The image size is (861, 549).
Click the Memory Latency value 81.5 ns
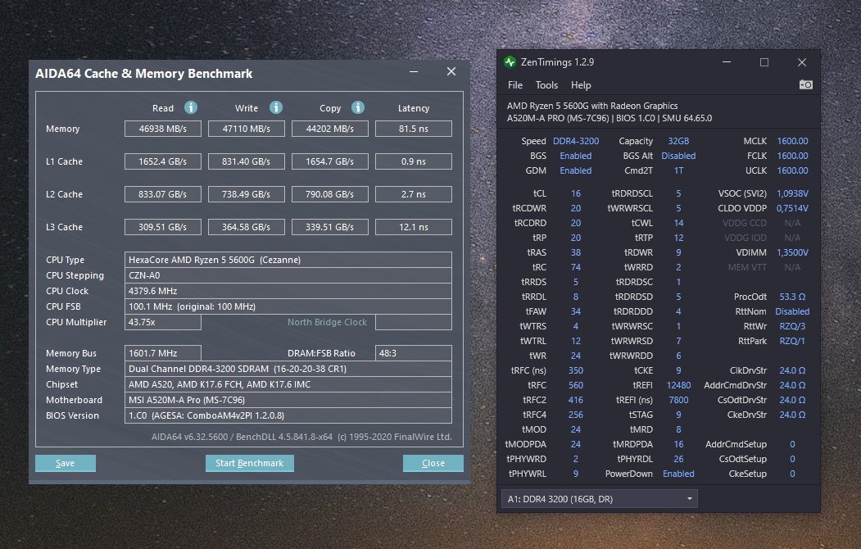point(414,129)
